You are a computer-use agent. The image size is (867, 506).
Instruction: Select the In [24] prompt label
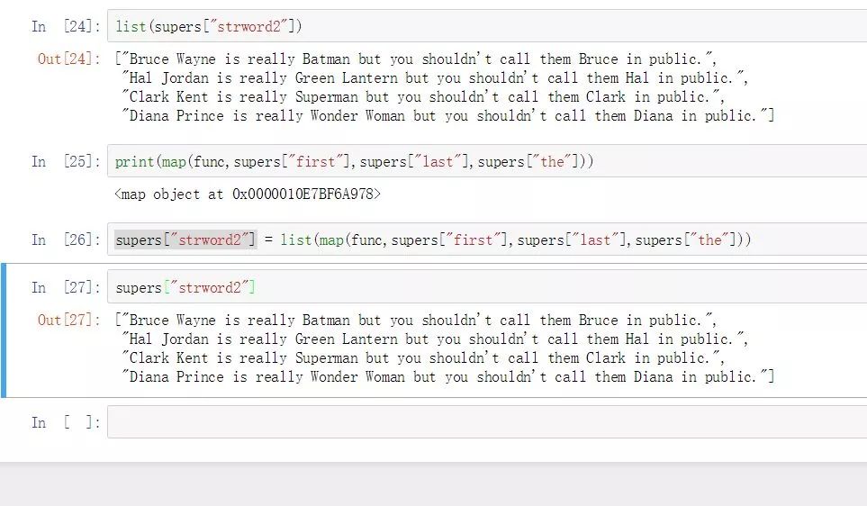tap(66, 26)
